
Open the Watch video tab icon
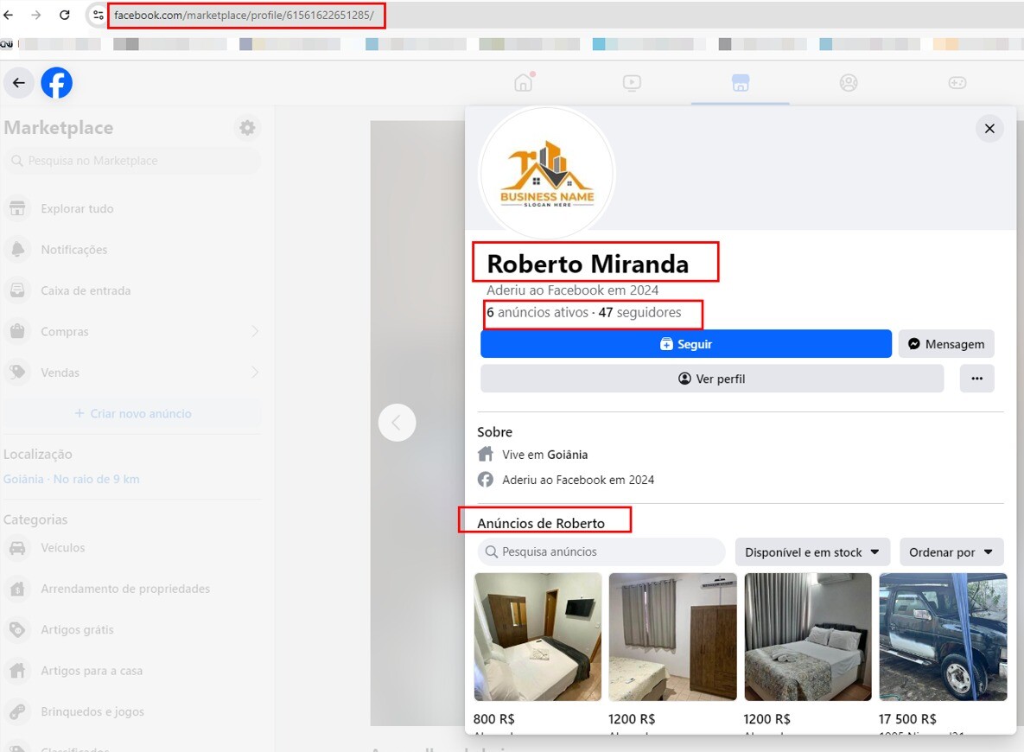632,83
